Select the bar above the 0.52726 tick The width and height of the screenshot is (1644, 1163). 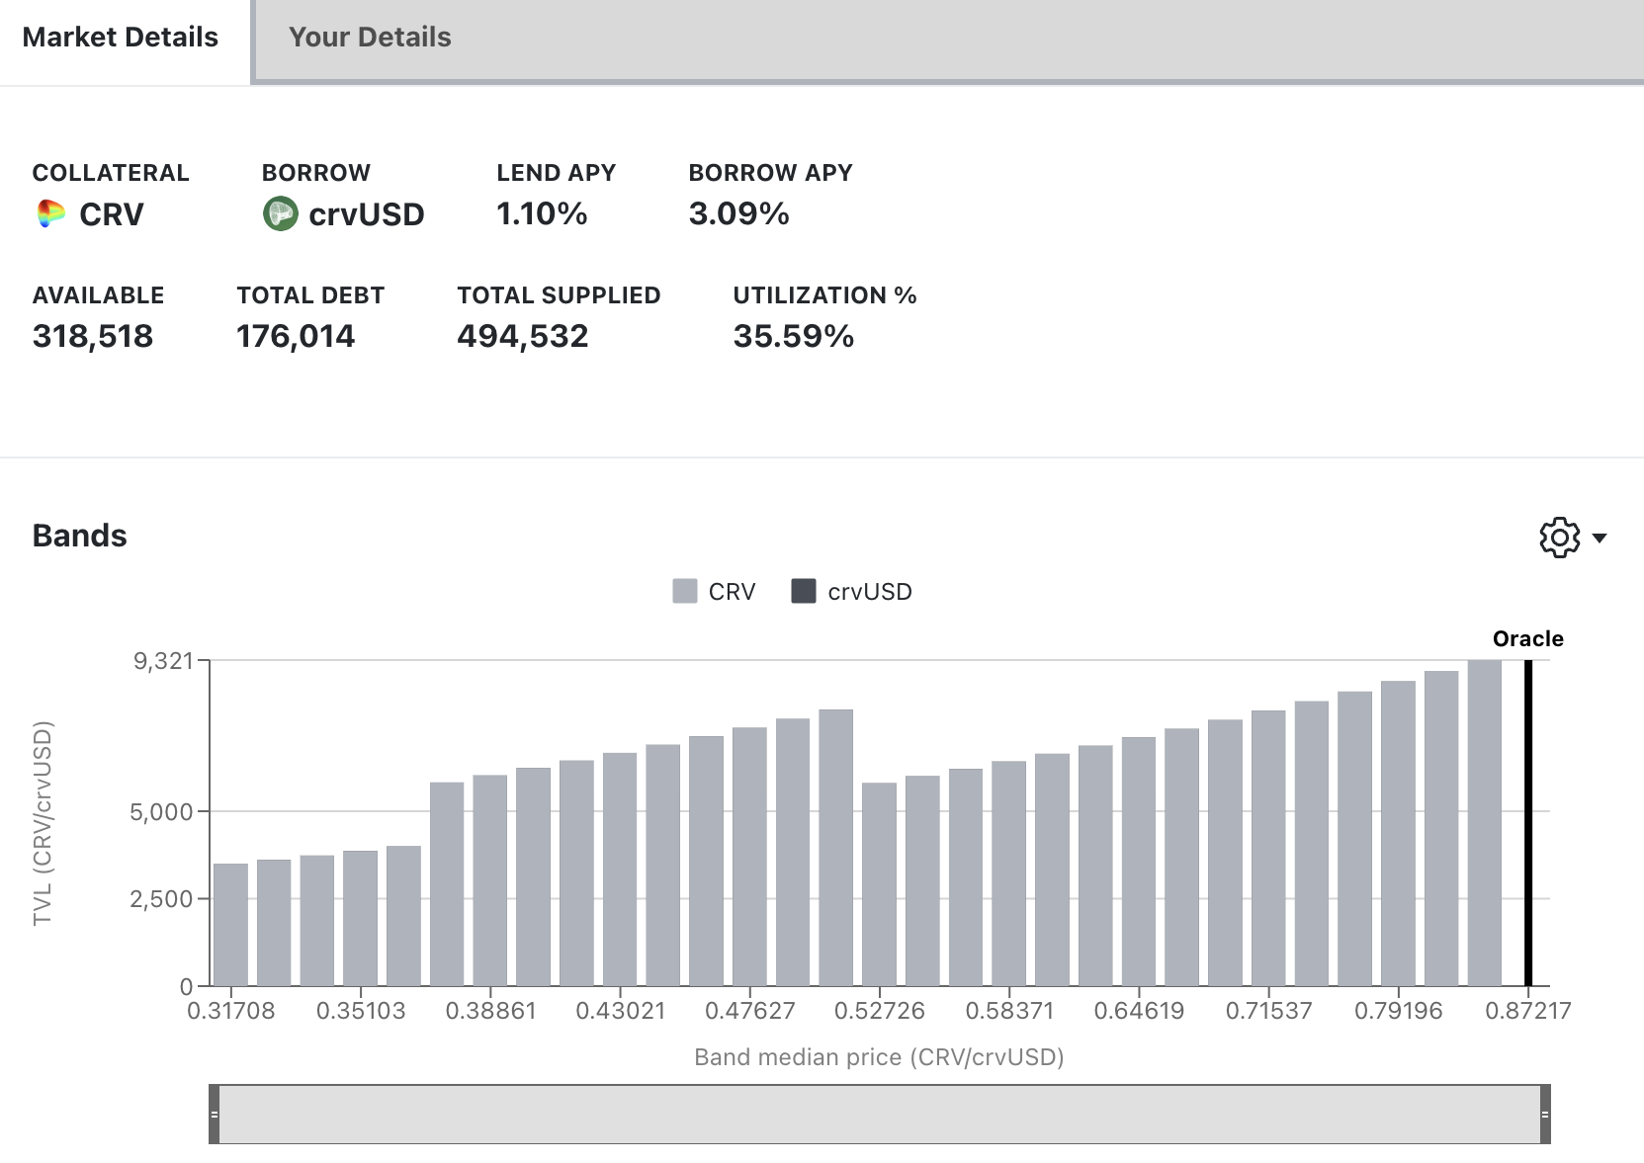click(879, 884)
